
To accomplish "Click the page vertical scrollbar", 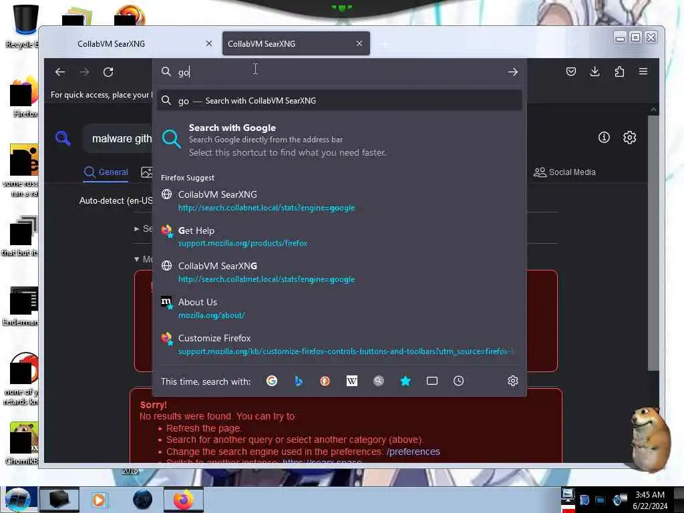I will pyautogui.click(x=653, y=244).
